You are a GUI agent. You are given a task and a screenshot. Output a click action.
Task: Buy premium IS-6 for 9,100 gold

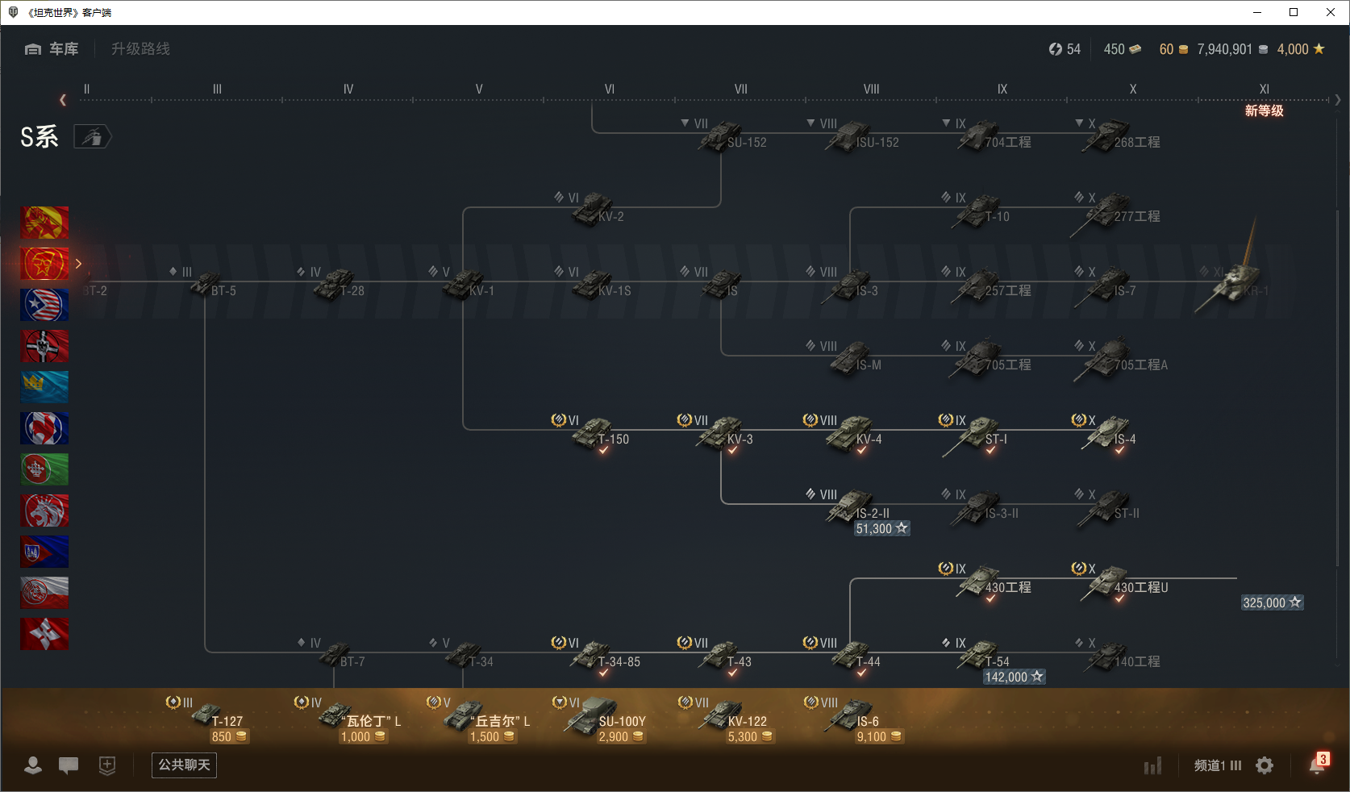click(x=879, y=737)
